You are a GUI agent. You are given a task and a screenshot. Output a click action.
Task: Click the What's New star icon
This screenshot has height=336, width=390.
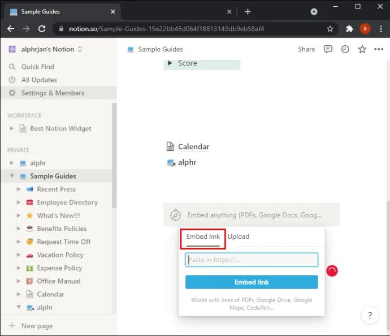[x=29, y=216]
